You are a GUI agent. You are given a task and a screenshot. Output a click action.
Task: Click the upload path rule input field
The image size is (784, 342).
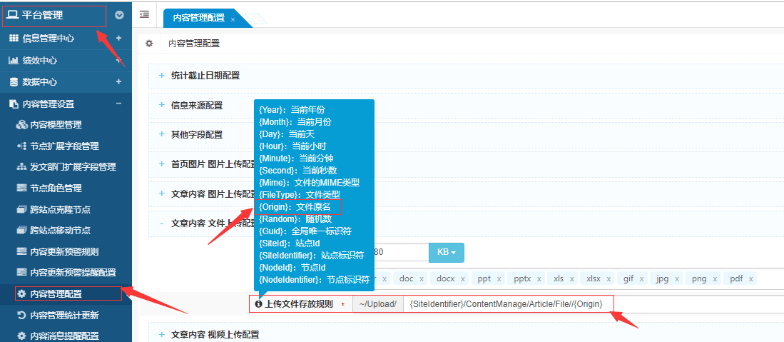coord(506,305)
